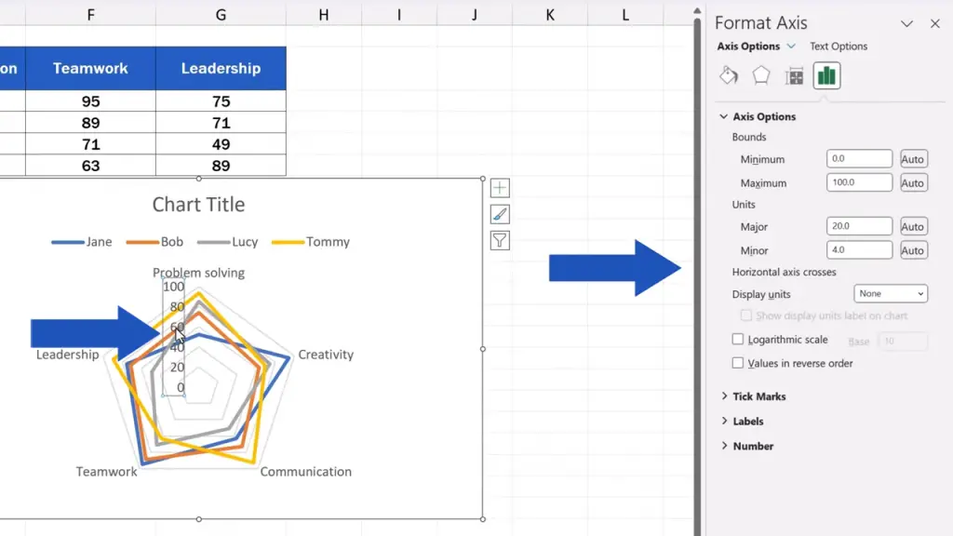Image resolution: width=953 pixels, height=536 pixels.
Task: Select the Problem solving category label
Action: (199, 273)
